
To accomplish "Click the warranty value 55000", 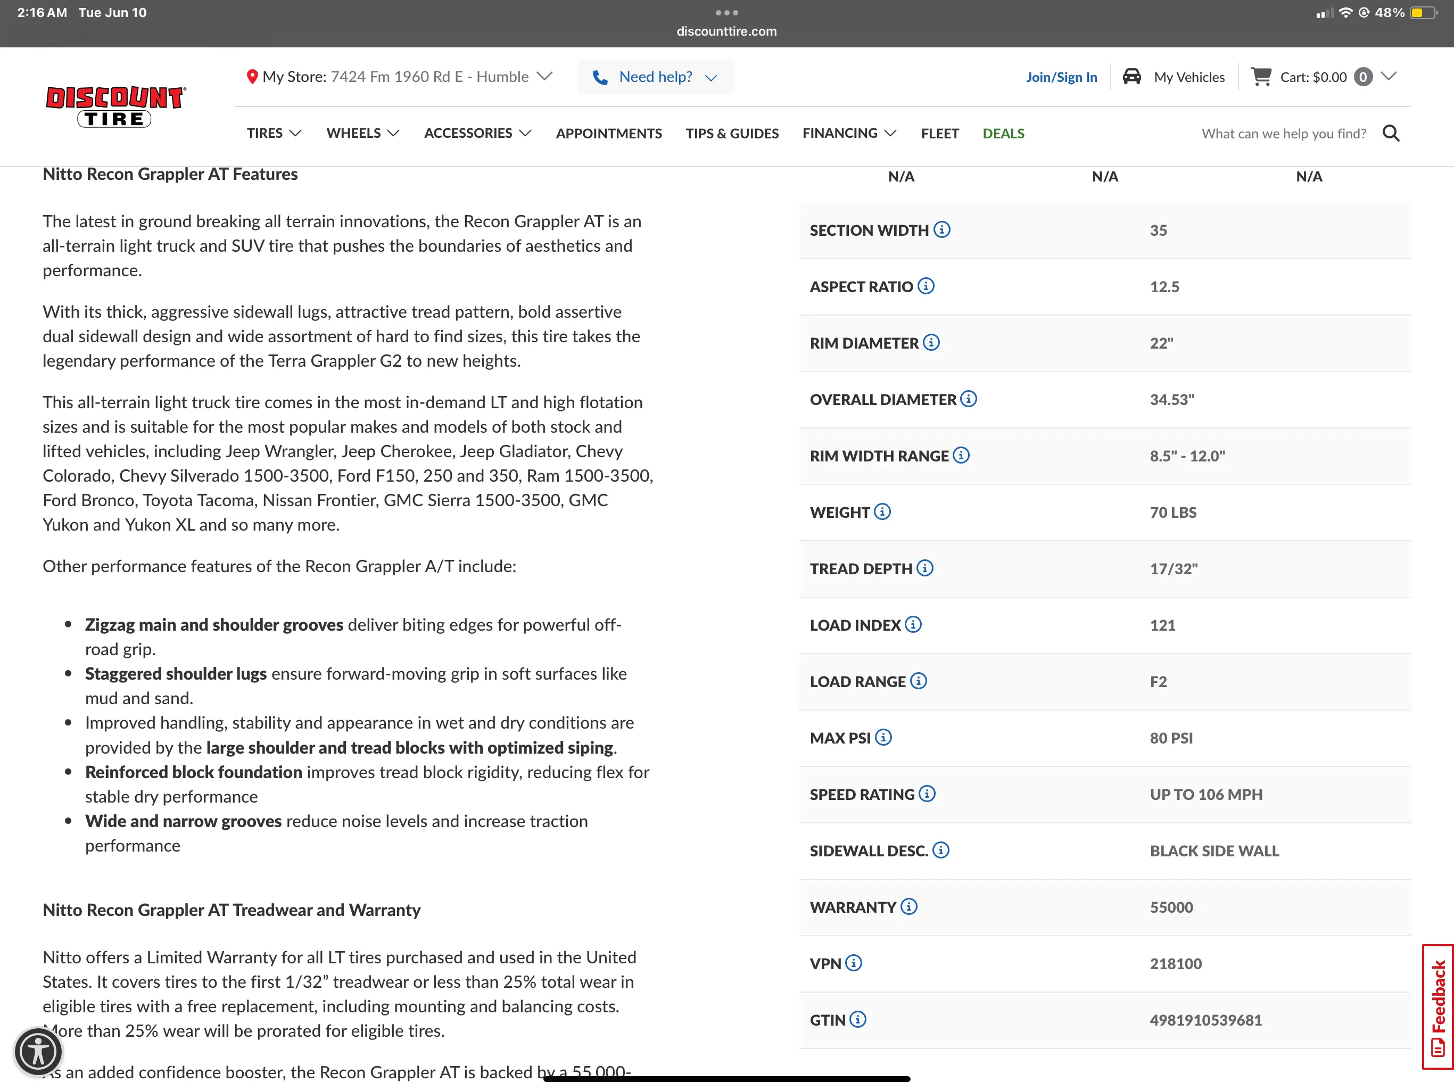I will 1171,907.
